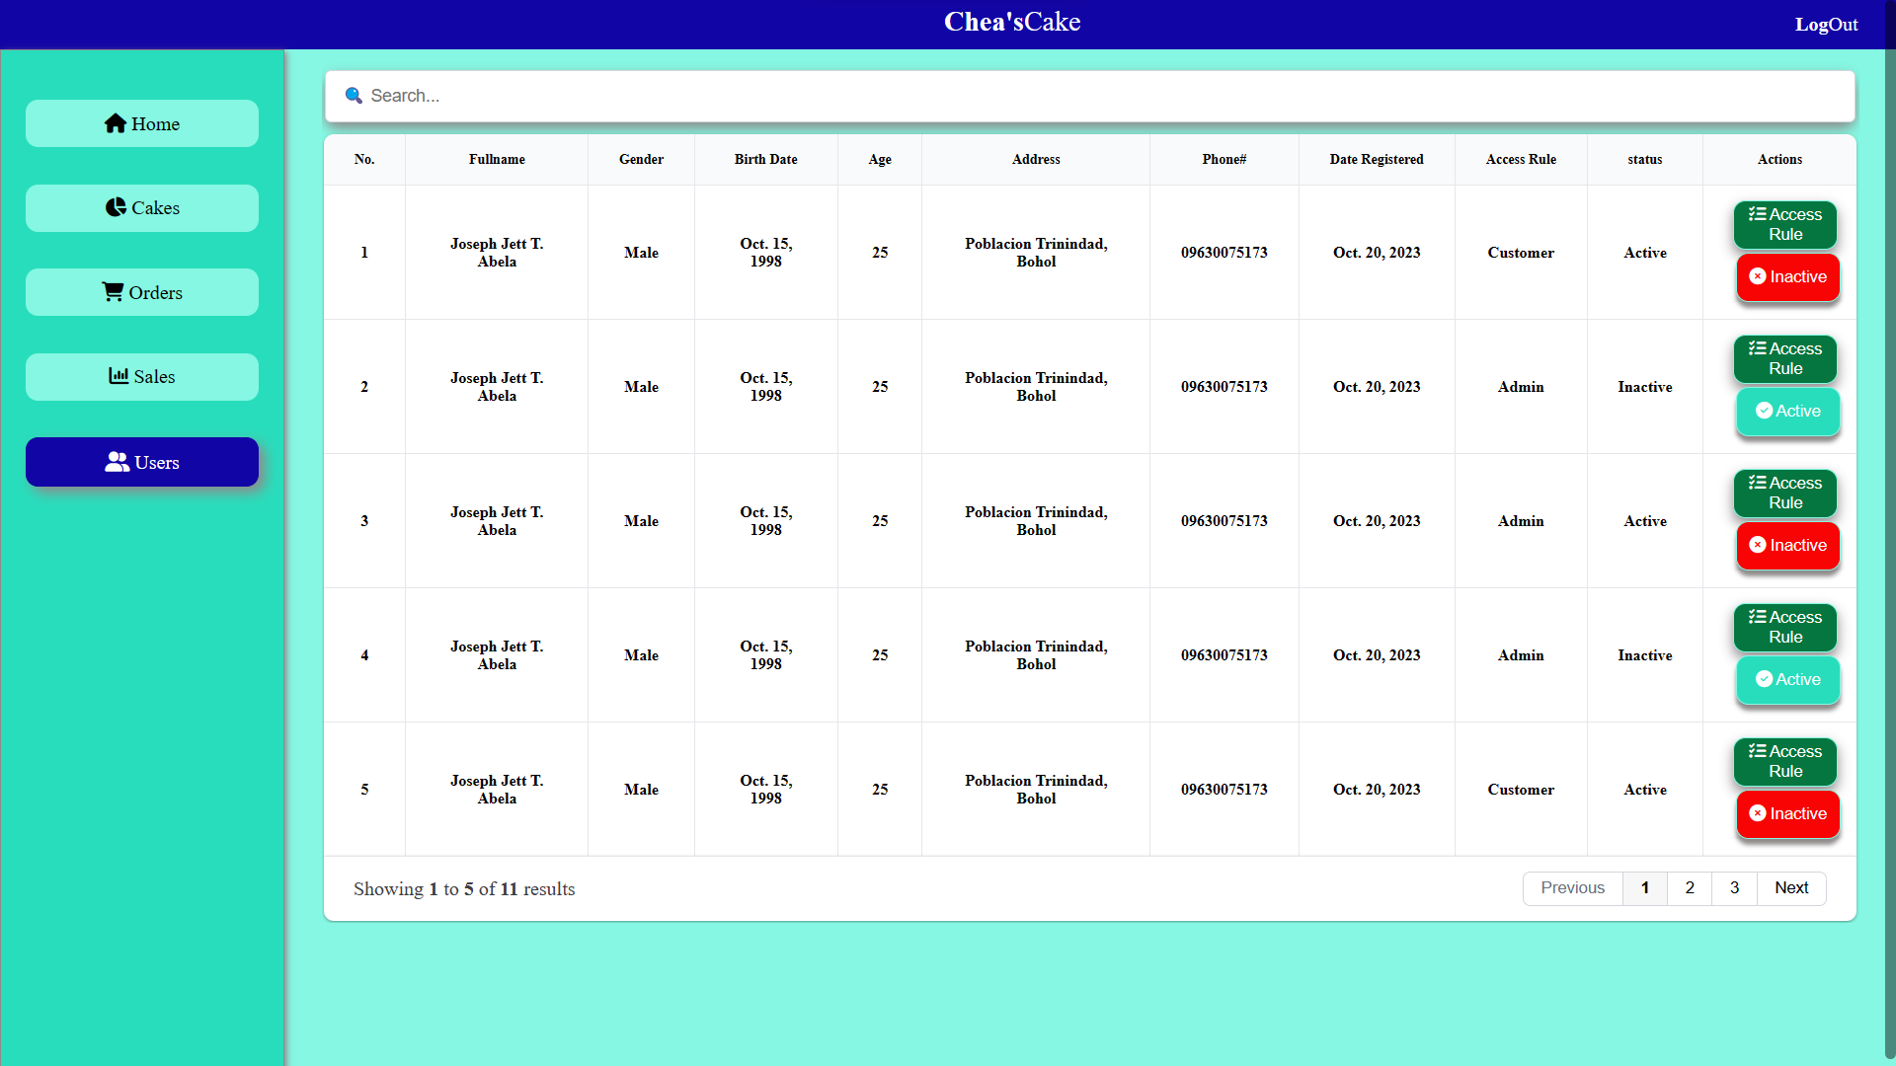Go to the Cakes section
1896x1066 pixels.
142,208
